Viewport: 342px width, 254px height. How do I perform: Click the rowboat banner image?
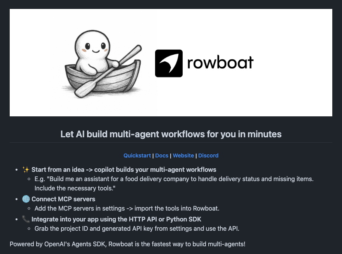coord(171,63)
